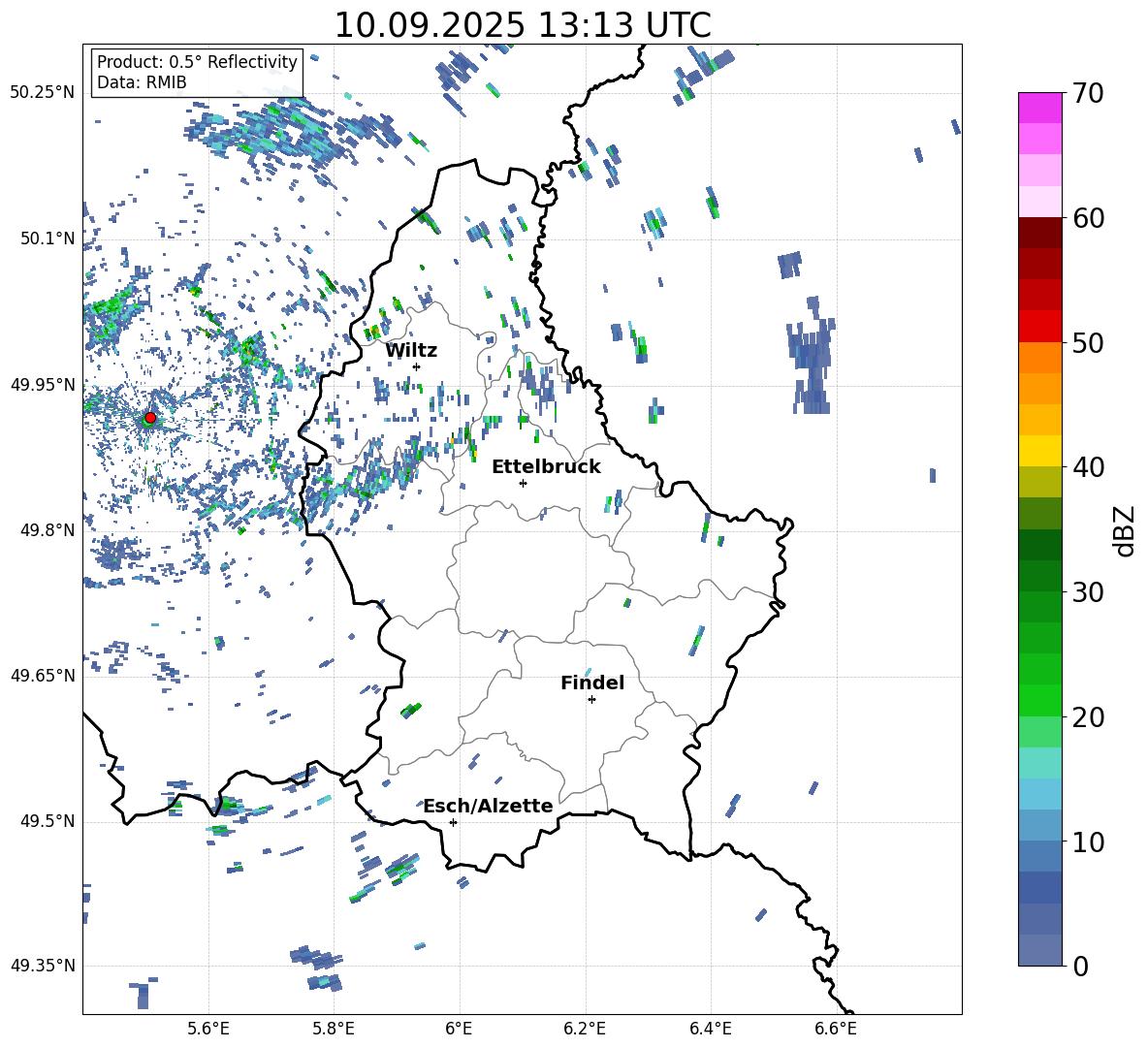Click the colorbar tick label 30
The image size is (1148, 1048).
coord(1087,592)
